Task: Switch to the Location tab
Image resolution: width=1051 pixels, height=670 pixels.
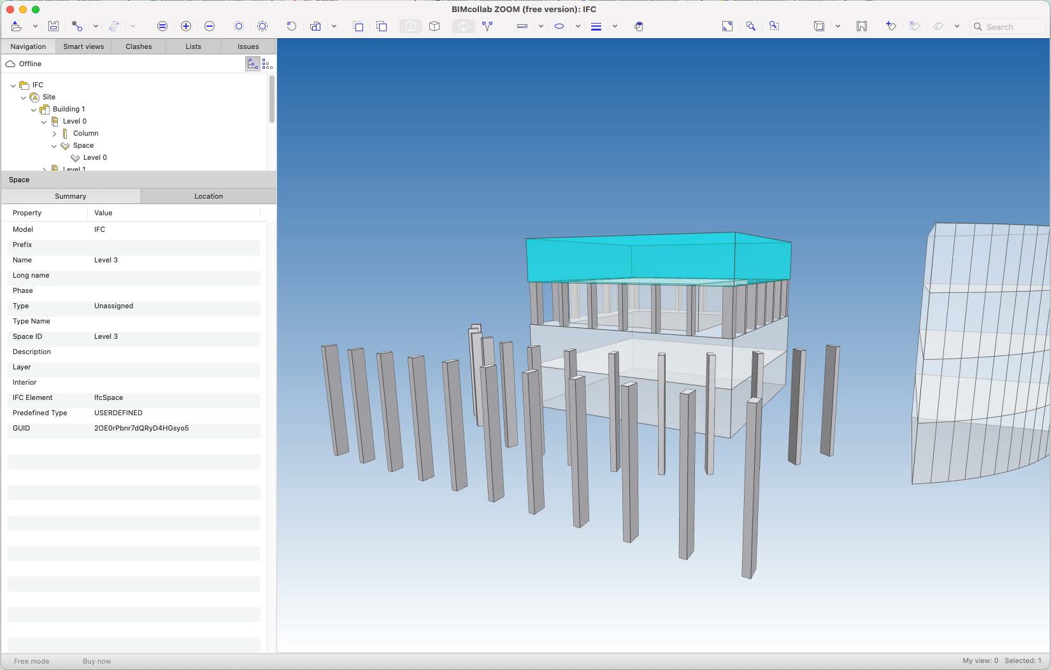Action: coord(208,196)
